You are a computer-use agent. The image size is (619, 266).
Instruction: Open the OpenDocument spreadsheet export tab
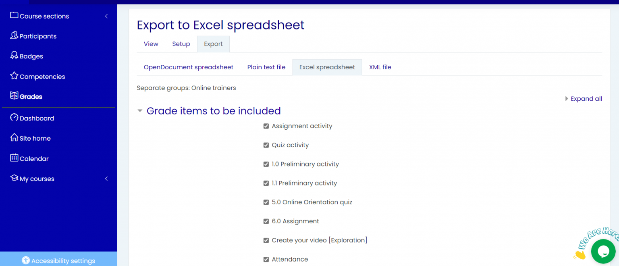point(188,67)
